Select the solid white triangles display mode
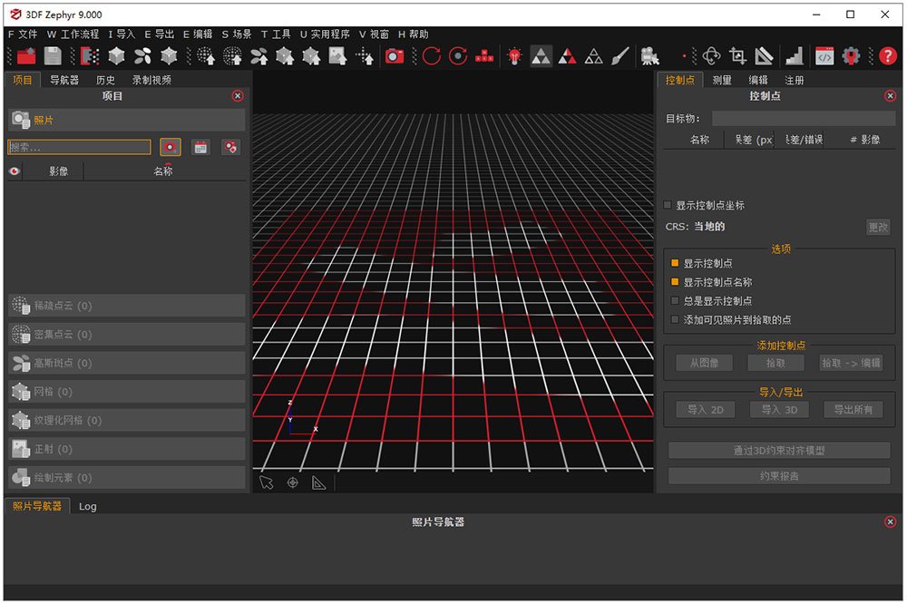907x604 pixels. click(x=541, y=56)
